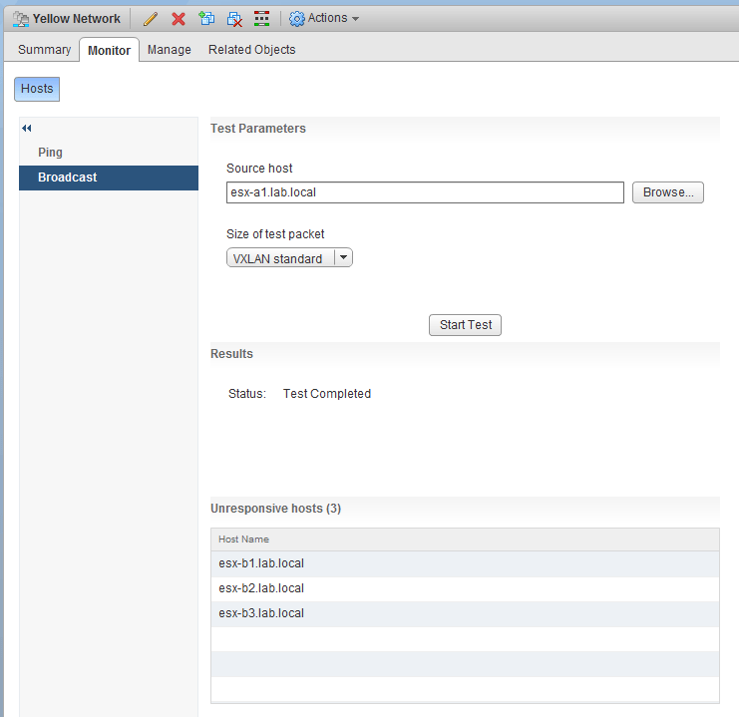
Task: Open the Related Objects tab
Action: (251, 50)
